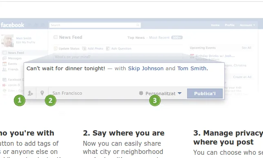Click the search magnifier icon
Viewport: 263px width, 158px height.
click(138, 25)
